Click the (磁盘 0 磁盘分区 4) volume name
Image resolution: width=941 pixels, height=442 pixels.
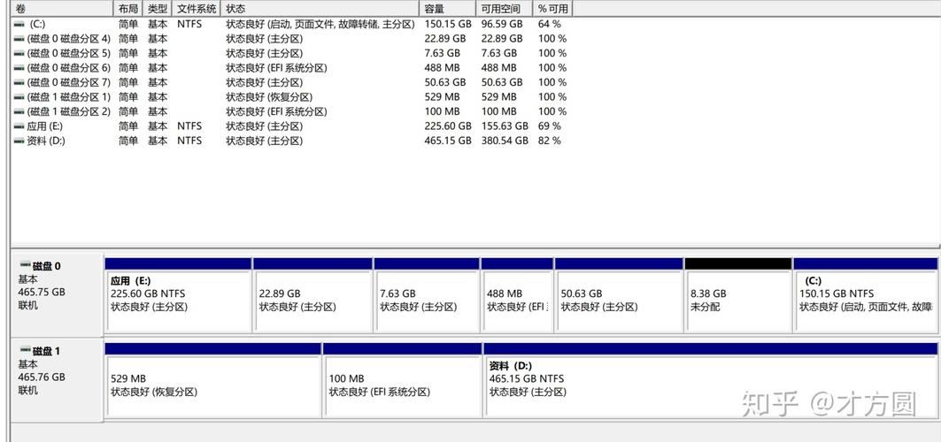point(69,39)
